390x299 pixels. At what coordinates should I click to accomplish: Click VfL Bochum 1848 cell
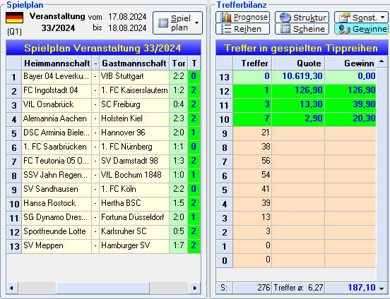pyautogui.click(x=134, y=176)
